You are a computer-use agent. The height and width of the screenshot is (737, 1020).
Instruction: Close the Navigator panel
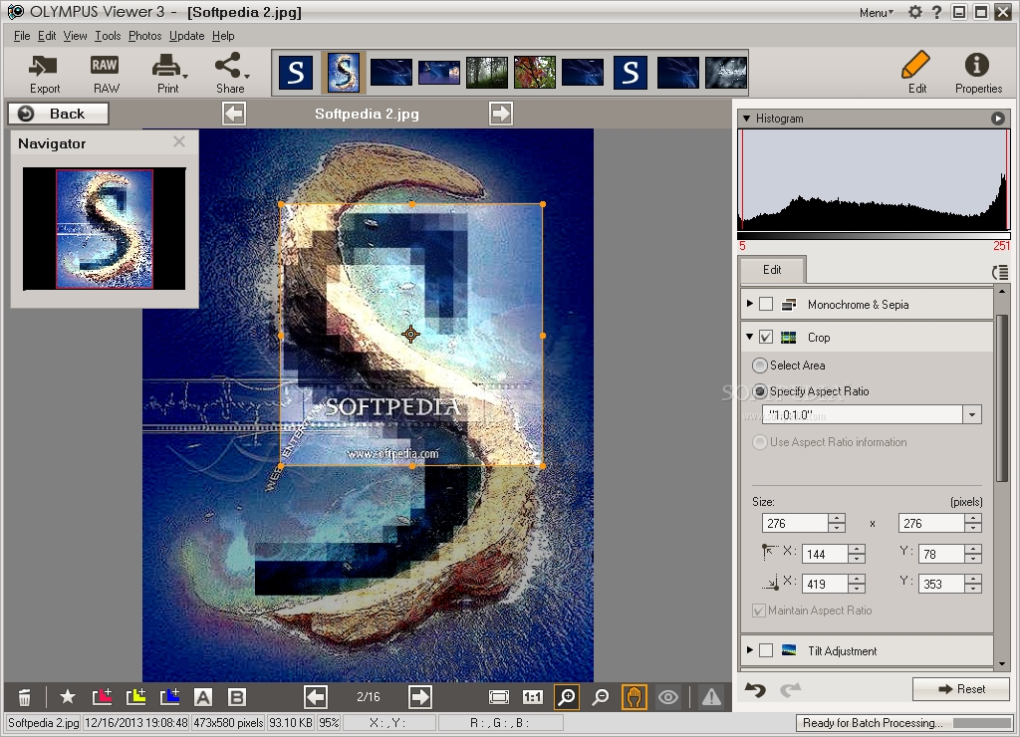click(x=179, y=141)
